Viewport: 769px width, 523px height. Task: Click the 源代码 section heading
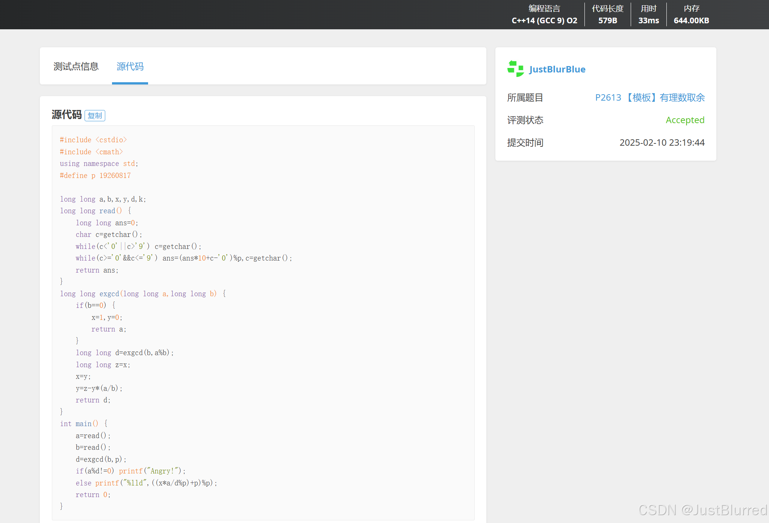point(67,115)
